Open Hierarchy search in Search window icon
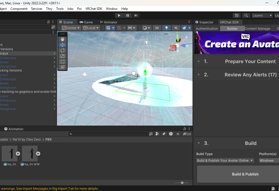Viewport: 279px width, 191px height. point(53,27)
